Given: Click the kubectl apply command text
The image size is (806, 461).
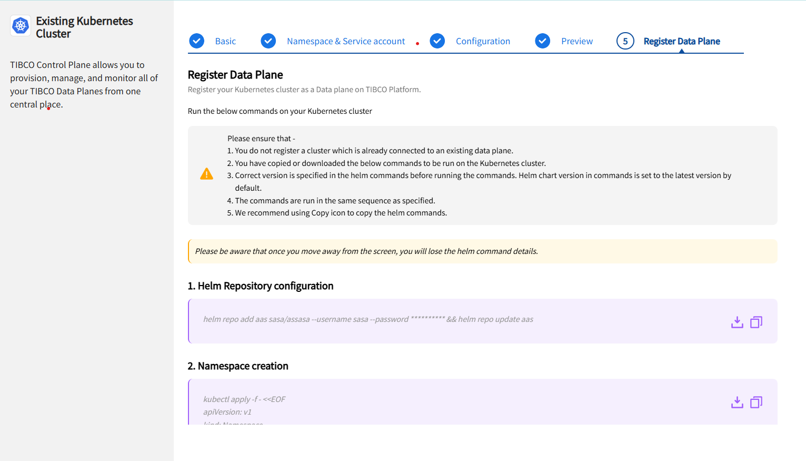Looking at the screenshot, I should (244, 399).
